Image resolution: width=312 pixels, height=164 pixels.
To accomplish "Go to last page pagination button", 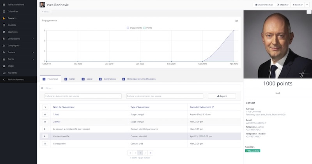I will tap(151, 153).
